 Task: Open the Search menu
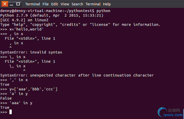[77, 4]
